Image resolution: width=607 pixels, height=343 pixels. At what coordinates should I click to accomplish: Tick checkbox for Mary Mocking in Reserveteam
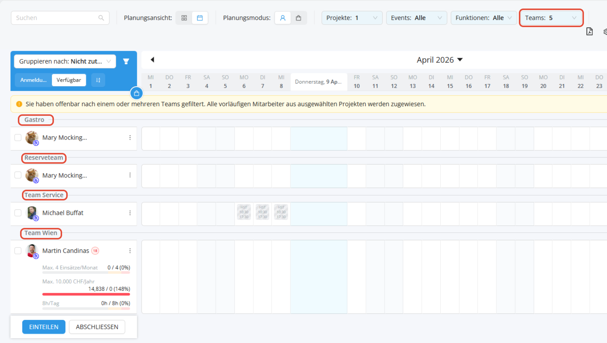pyautogui.click(x=18, y=175)
